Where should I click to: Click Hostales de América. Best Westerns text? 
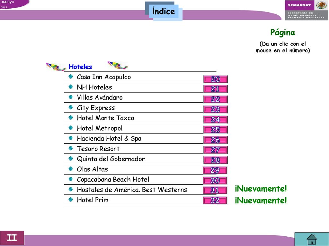(132, 190)
